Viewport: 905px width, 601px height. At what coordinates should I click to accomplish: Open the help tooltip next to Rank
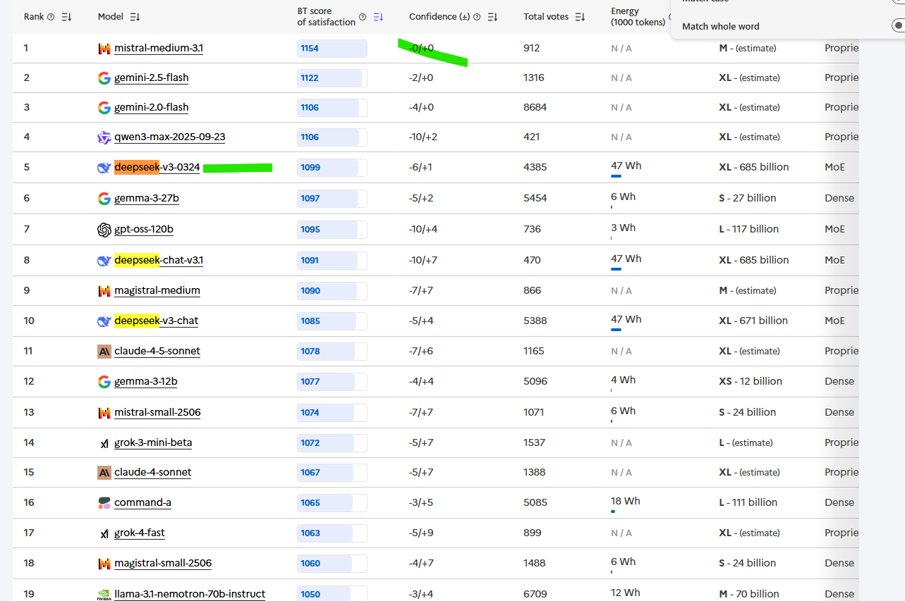51,17
